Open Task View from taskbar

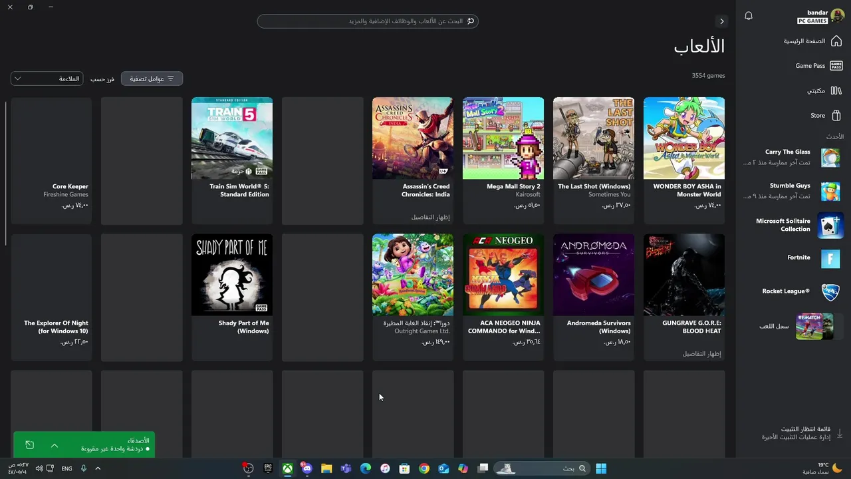tap(483, 468)
